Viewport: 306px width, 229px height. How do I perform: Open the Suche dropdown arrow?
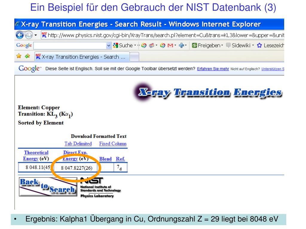tap(135, 45)
